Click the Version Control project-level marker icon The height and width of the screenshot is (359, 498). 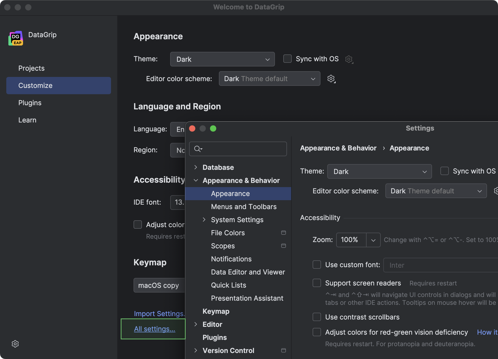click(x=283, y=350)
